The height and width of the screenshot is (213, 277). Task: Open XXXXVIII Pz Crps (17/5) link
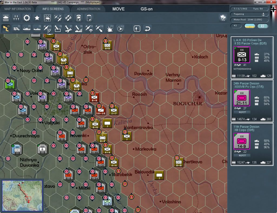[249, 87]
